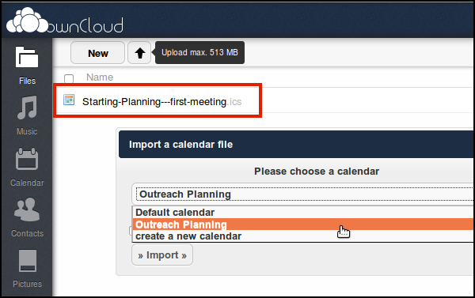Click the upload arrow icon
Viewport: 475px width, 298px height.
139,53
